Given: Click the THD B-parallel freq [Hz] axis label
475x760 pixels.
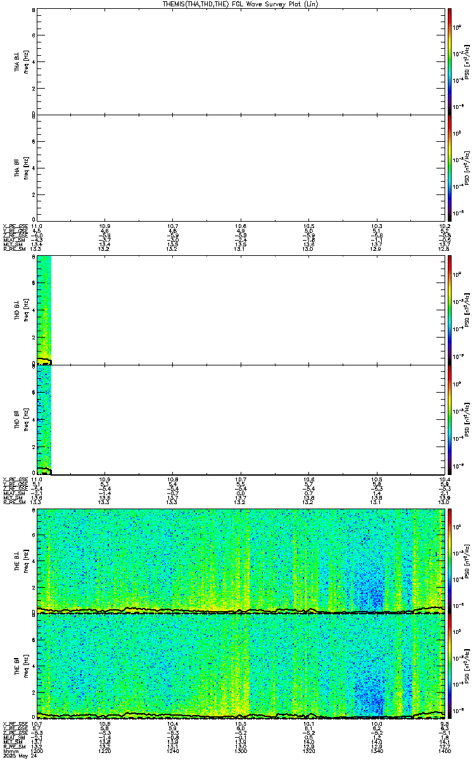Looking at the screenshot, I should pos(25,419).
